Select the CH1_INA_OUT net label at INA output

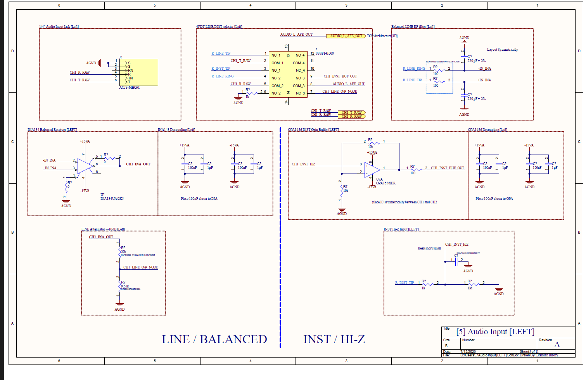pyautogui.click(x=138, y=164)
